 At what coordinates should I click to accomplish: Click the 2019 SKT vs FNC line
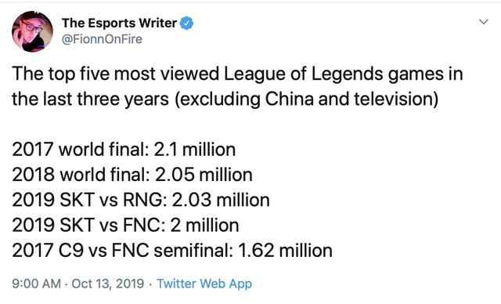tap(125, 226)
